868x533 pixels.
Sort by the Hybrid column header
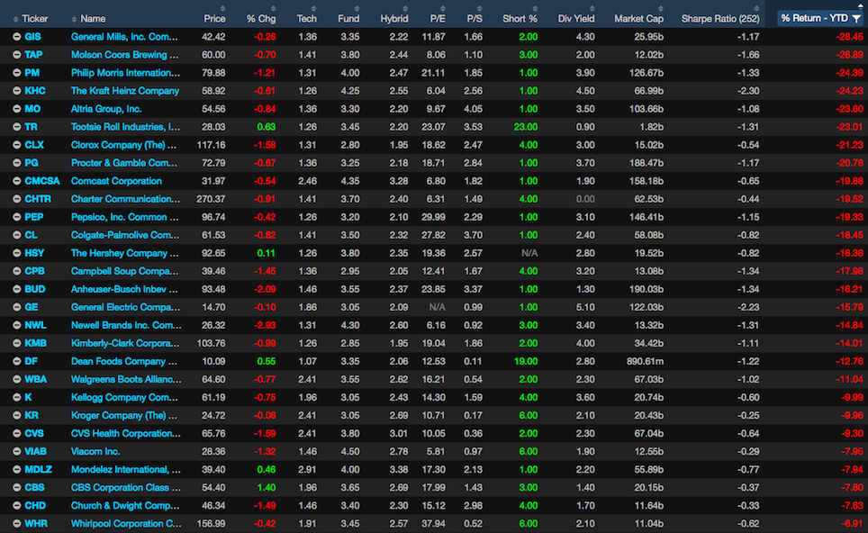click(x=394, y=19)
